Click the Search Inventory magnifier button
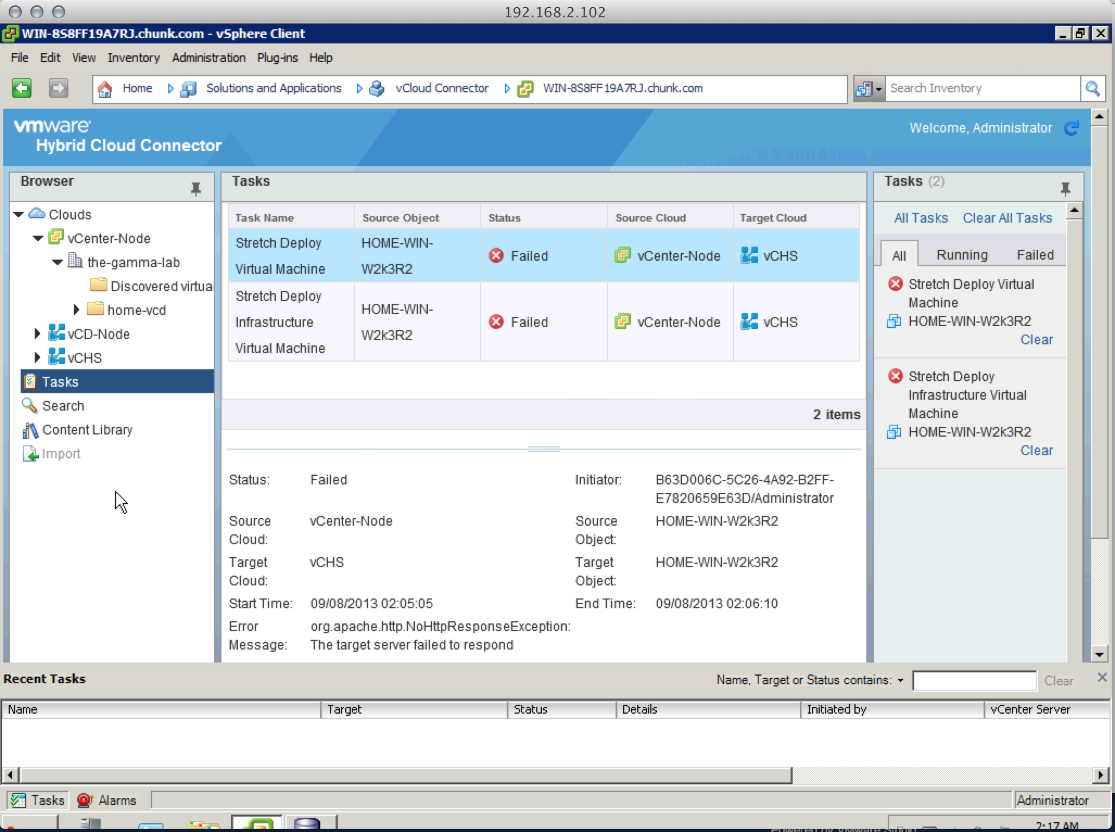Image resolution: width=1115 pixels, height=832 pixels. pyautogui.click(x=1092, y=89)
